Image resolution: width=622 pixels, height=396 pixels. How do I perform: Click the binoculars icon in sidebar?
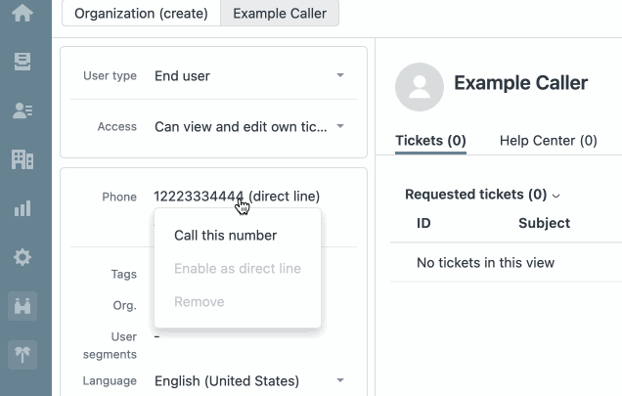click(22, 306)
